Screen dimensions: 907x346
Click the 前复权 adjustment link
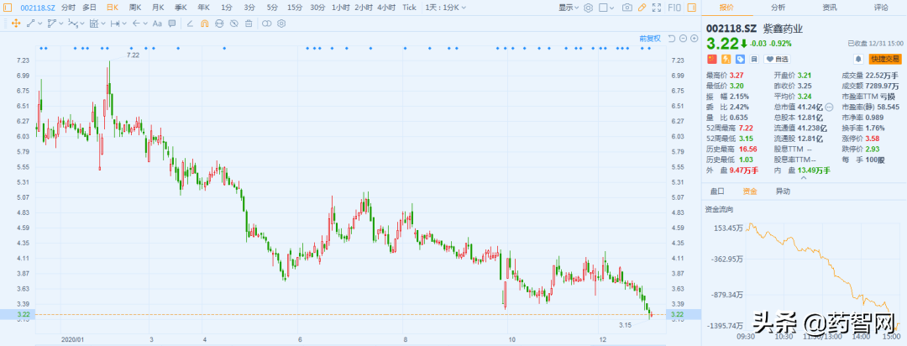pos(650,38)
